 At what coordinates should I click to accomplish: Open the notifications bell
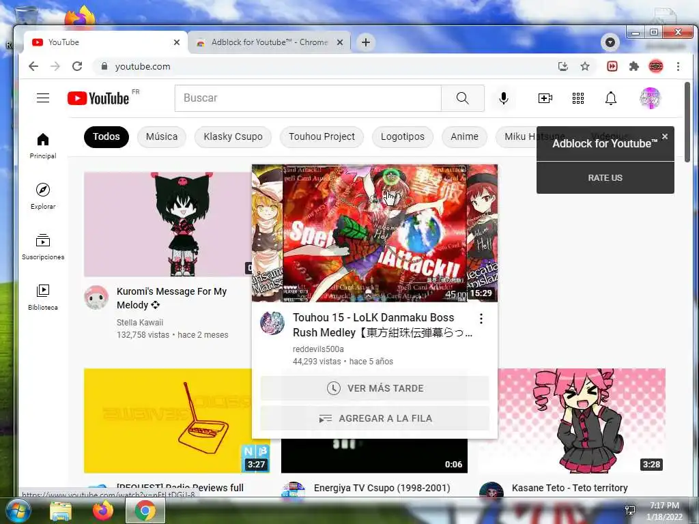click(x=611, y=98)
